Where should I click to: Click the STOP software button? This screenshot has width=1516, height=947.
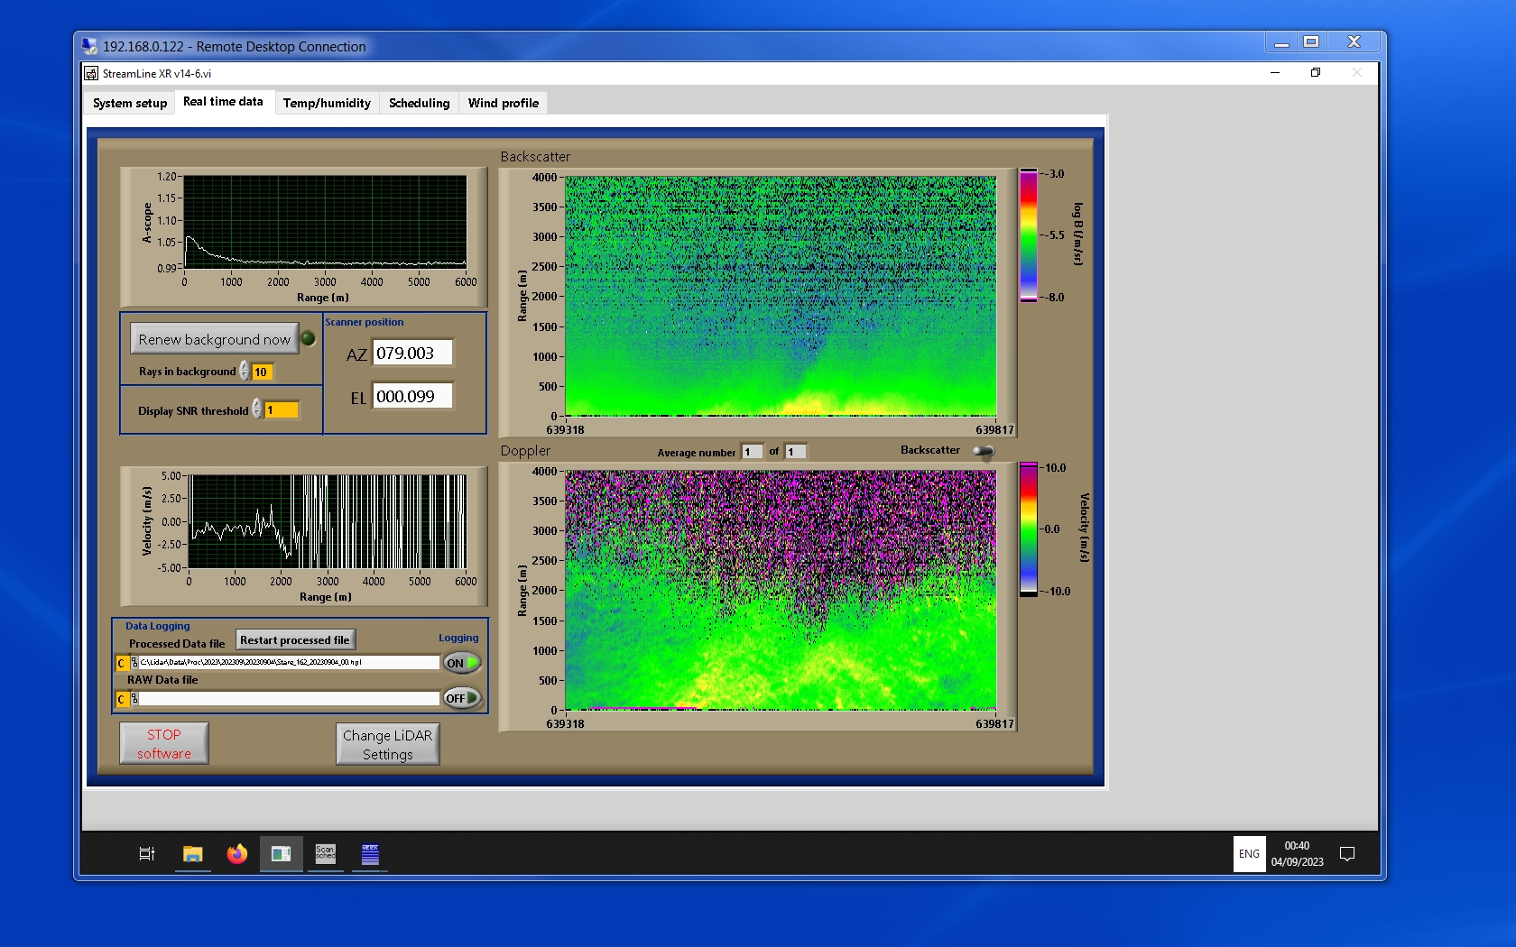click(164, 744)
